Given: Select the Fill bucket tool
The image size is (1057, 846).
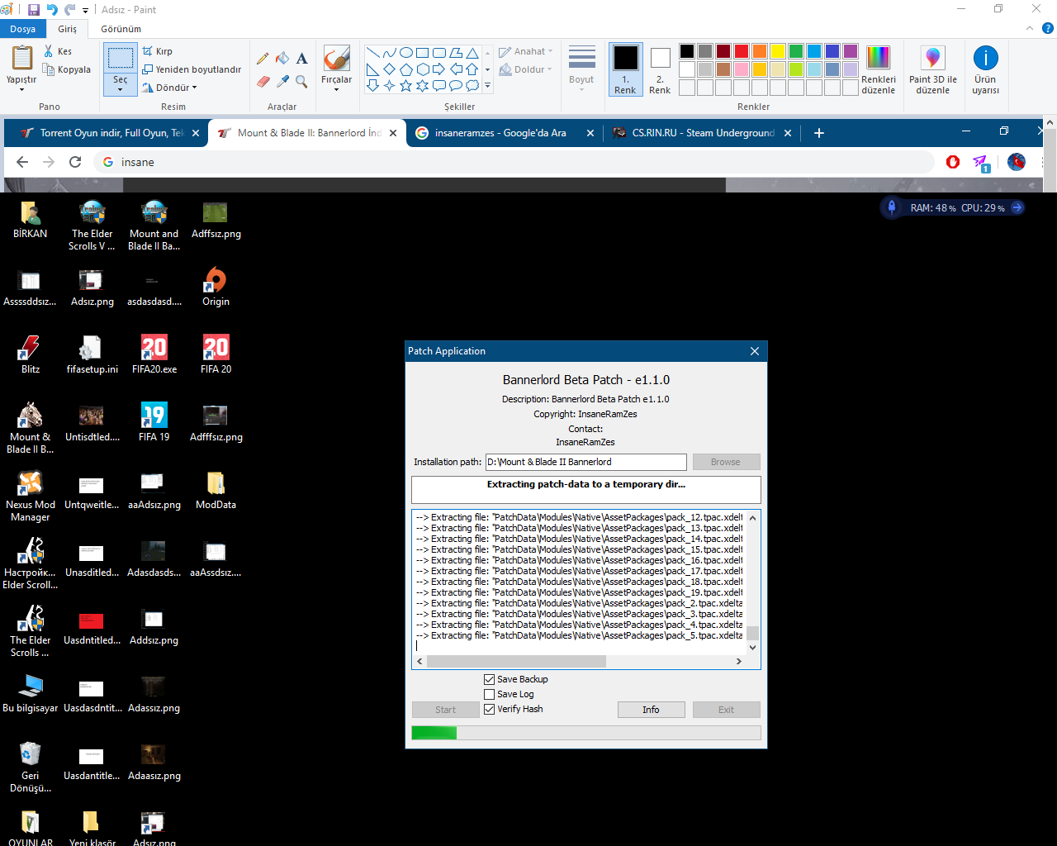Looking at the screenshot, I should coord(282,59).
